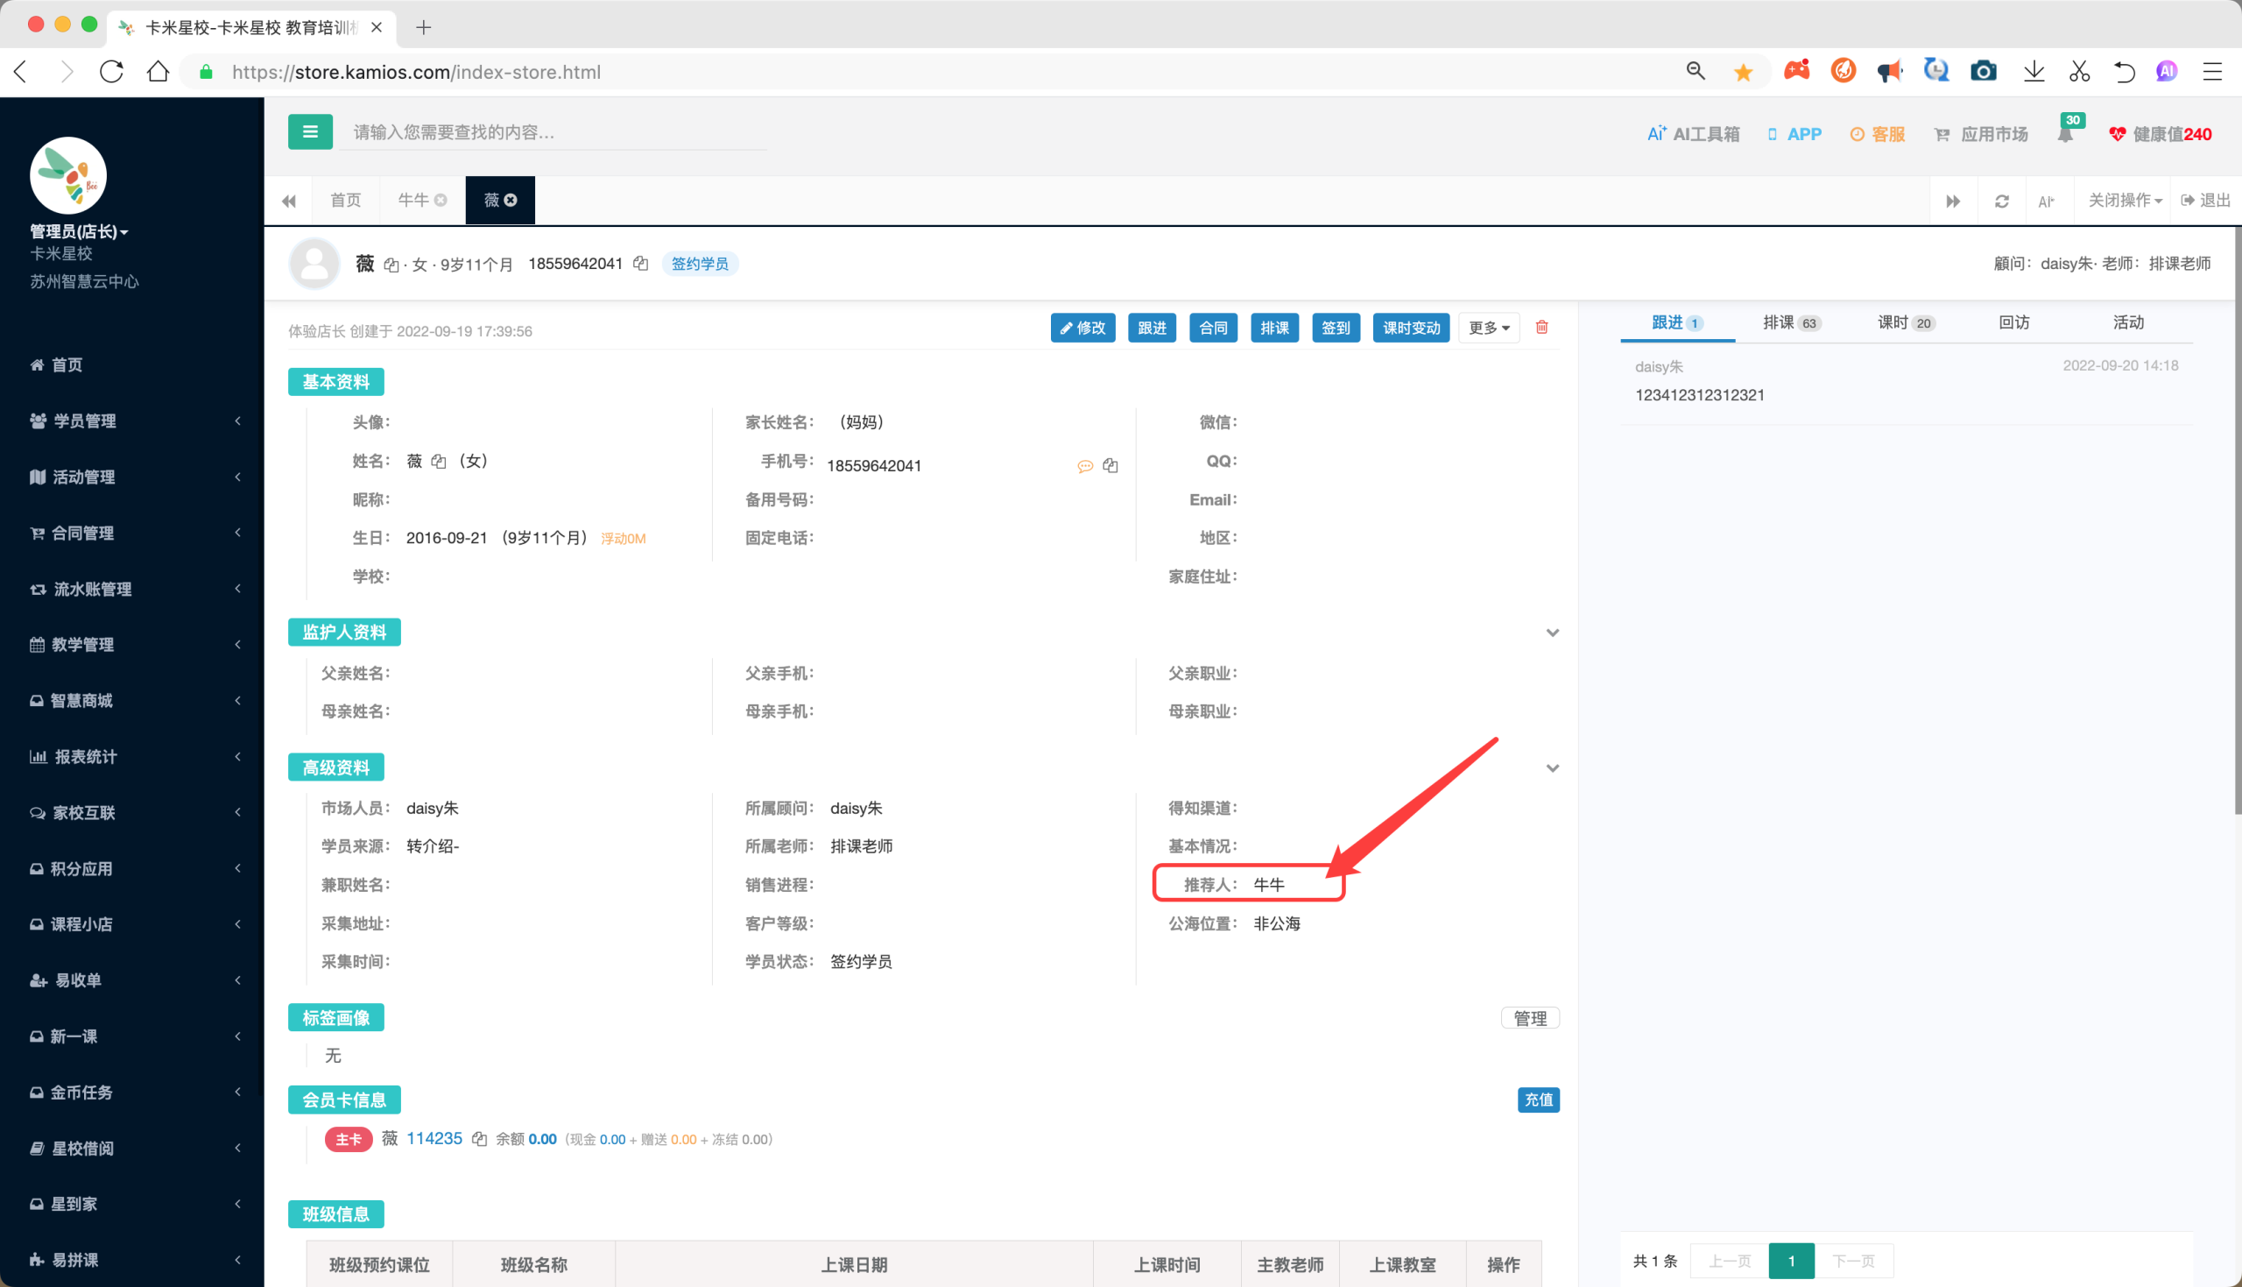Expand 报表统计 in the sidebar

point(132,757)
